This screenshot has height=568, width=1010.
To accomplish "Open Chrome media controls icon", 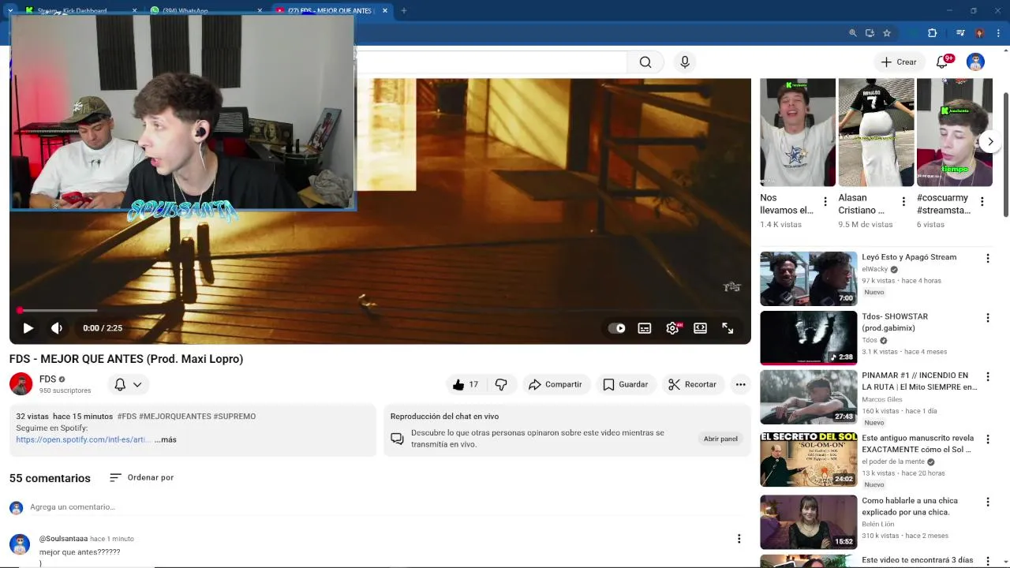I will pyautogui.click(x=960, y=33).
